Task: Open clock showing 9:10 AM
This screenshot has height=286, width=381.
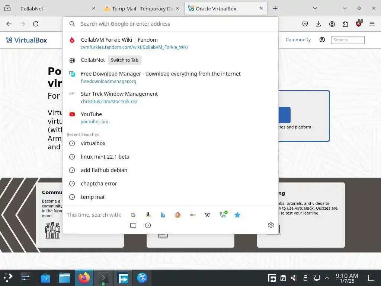Action: click(x=347, y=278)
